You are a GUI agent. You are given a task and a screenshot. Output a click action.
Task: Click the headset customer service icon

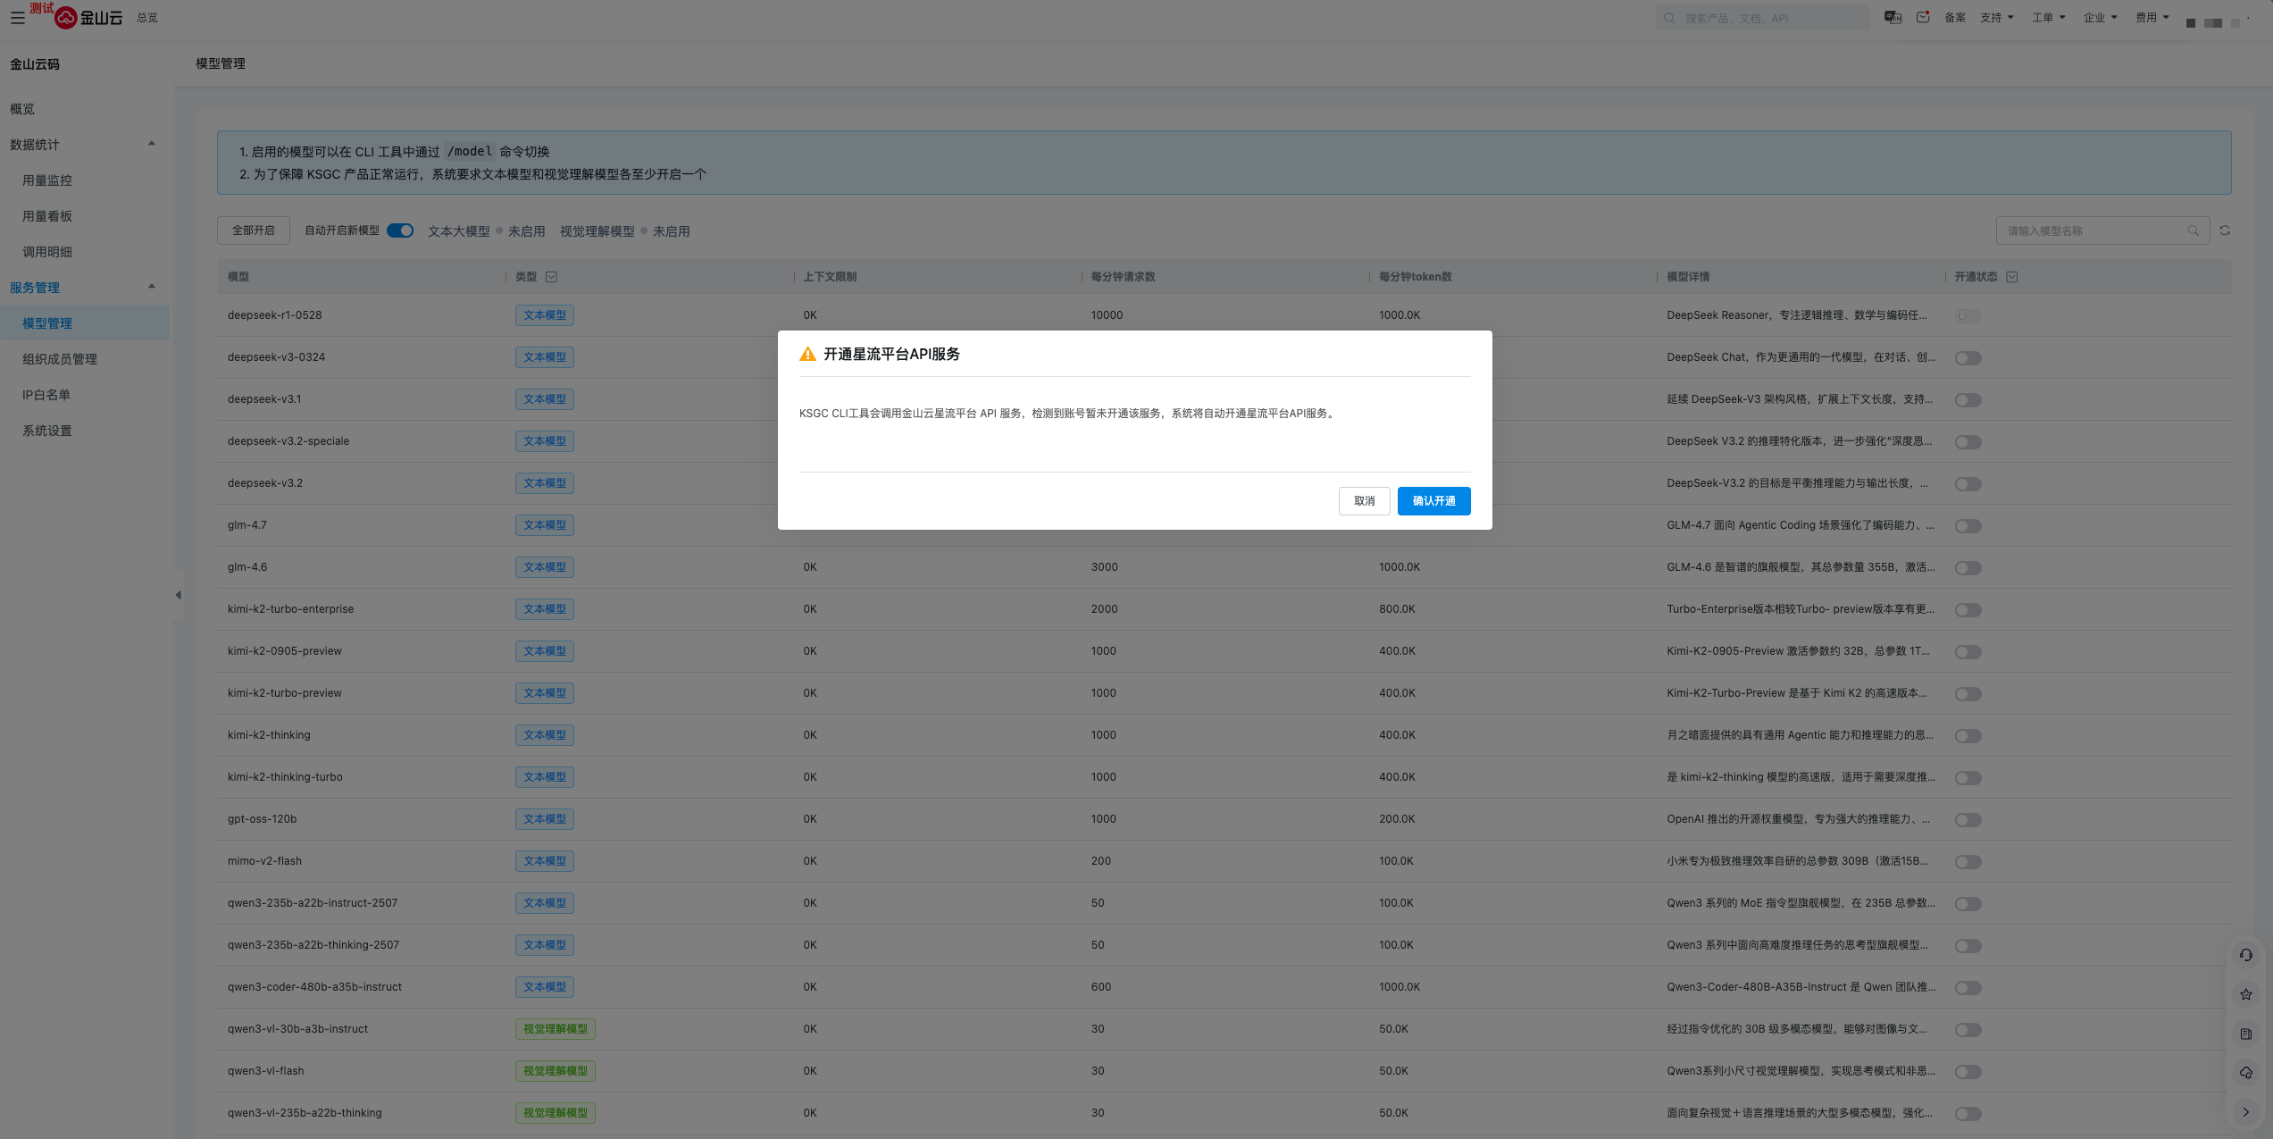(2245, 955)
